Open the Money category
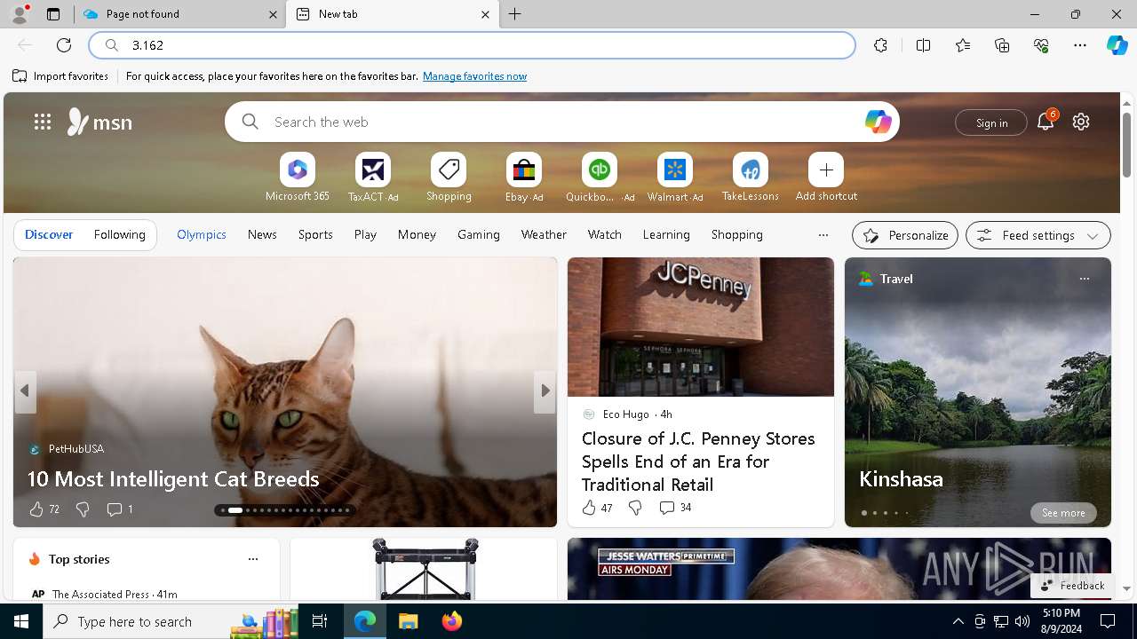The image size is (1137, 639). (x=417, y=234)
